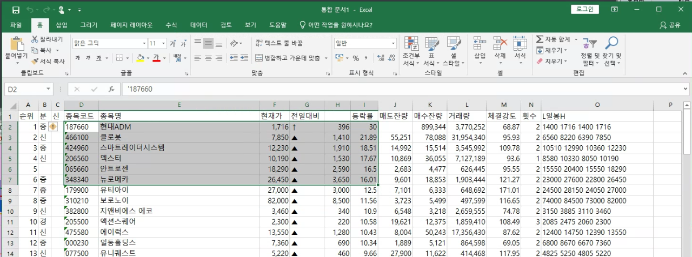Open Format as Table (표 서식)
692x257 pixels.
pyautogui.click(x=431, y=51)
